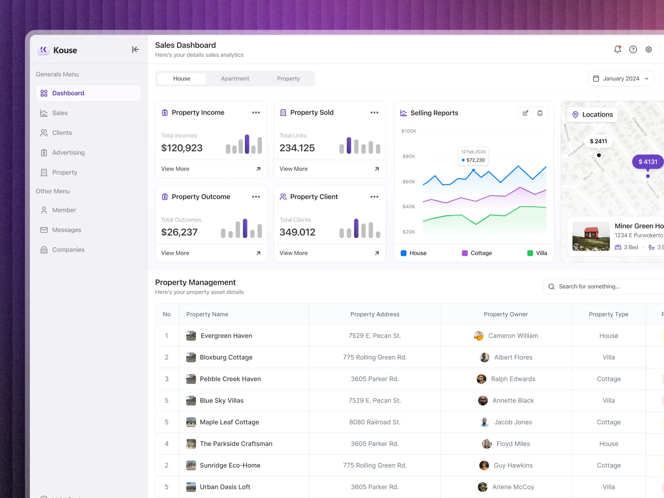
Task: Click Annette Black's avatar
Action: (483, 400)
